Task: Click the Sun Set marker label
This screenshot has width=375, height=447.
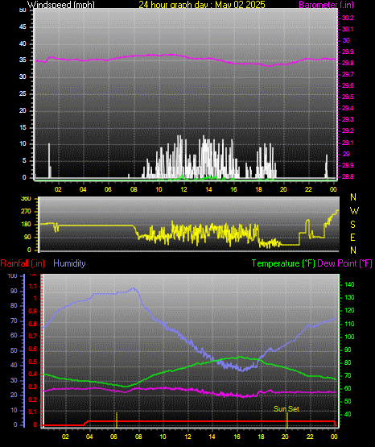Action: click(x=286, y=409)
